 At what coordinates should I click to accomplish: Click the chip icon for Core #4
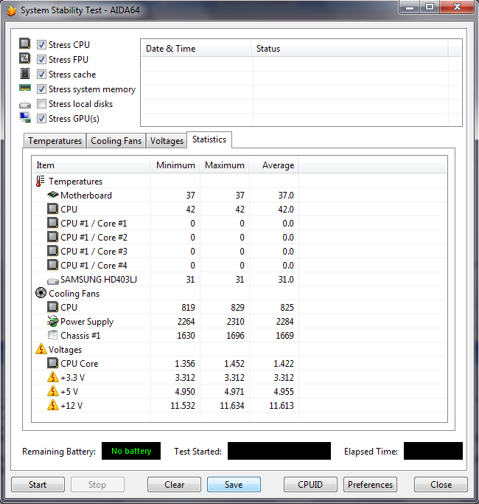(x=52, y=265)
